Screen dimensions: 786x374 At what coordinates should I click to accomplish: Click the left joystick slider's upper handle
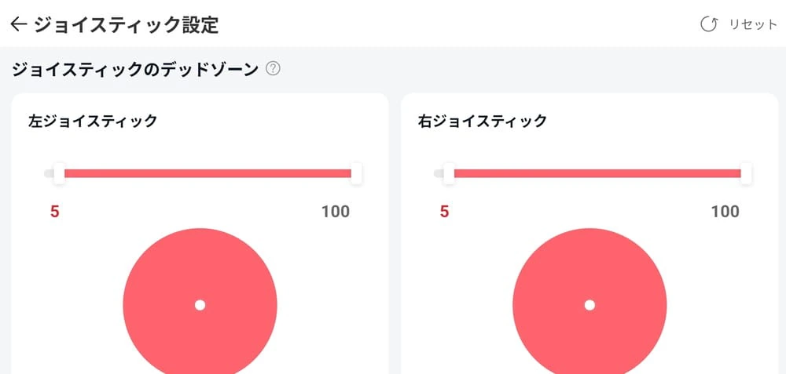356,173
